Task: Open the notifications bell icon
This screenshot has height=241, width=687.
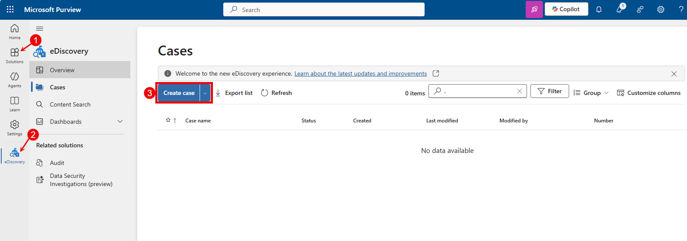Action: pos(598,9)
